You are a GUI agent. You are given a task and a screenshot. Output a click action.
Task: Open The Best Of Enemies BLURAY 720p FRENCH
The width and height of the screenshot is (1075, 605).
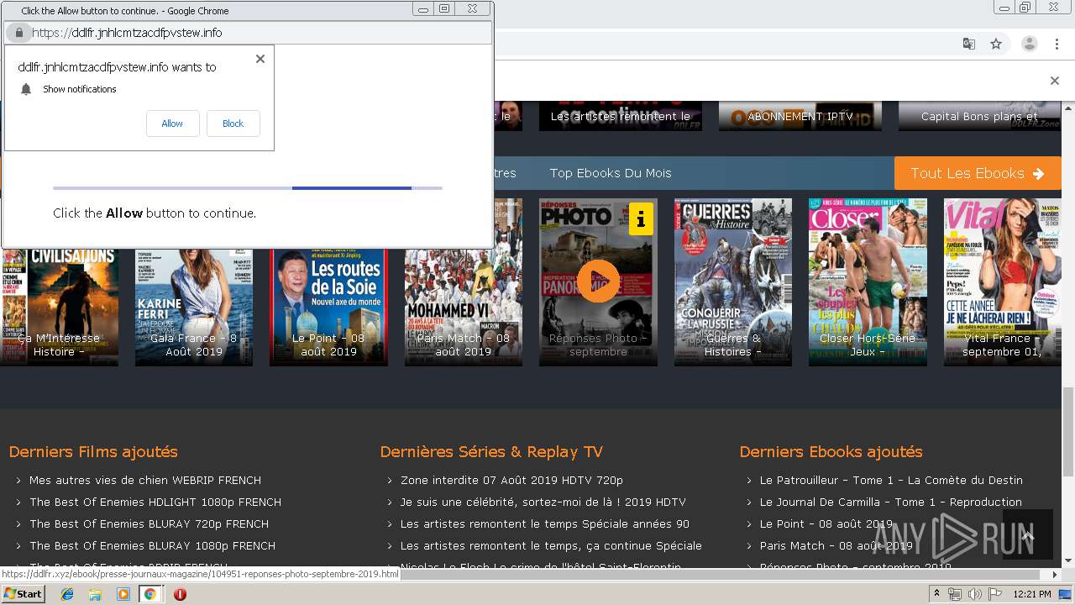[x=149, y=523]
